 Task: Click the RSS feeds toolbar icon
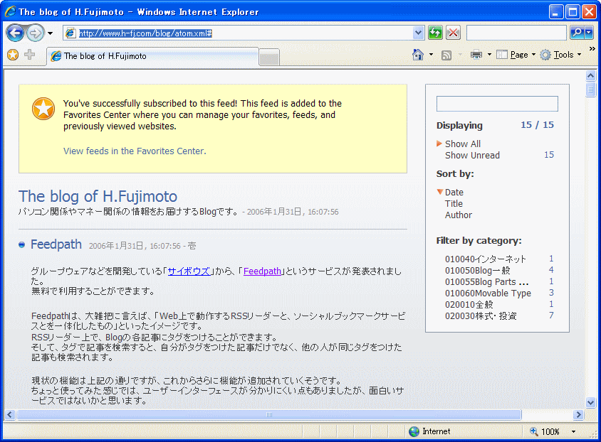(446, 55)
